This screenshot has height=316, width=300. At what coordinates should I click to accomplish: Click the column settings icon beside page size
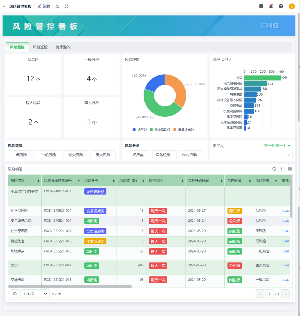click(x=15, y=294)
